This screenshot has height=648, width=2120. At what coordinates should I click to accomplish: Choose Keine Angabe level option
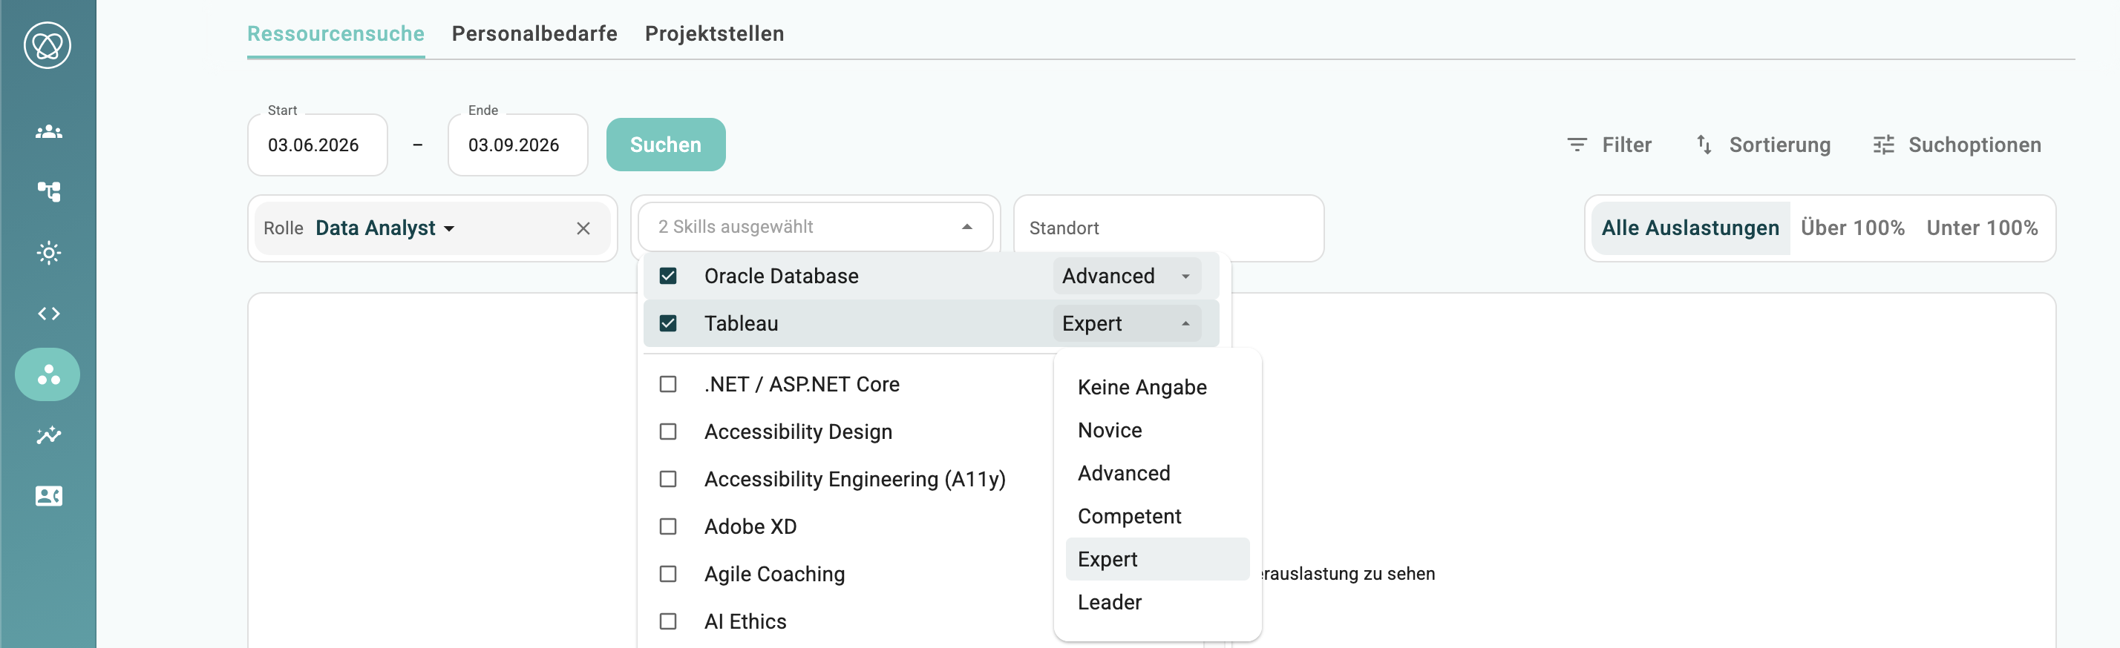[1157, 387]
